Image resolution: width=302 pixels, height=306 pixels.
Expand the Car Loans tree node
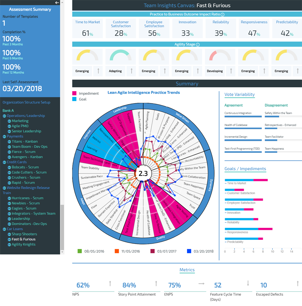pos(5,229)
